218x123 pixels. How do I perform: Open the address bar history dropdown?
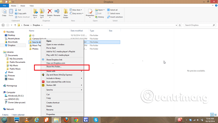(176, 25)
